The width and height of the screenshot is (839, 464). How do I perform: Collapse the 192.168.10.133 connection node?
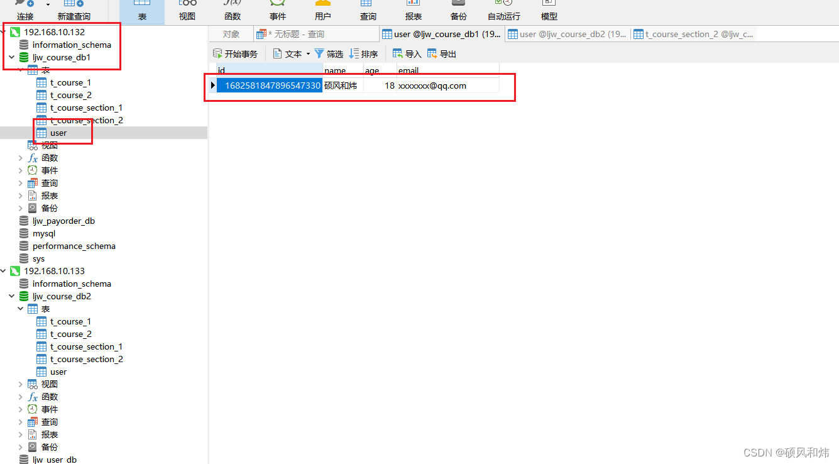[3, 271]
